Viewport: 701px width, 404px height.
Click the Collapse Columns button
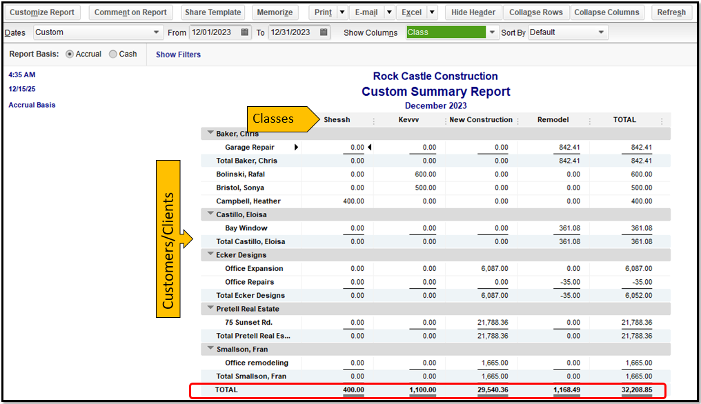(606, 12)
